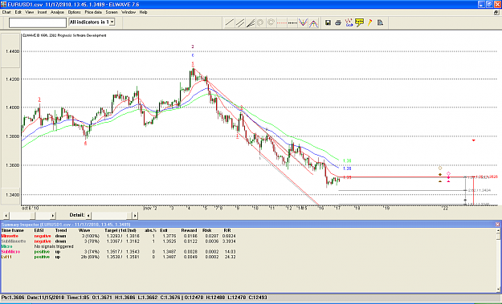Click the R/R column header
The width and height of the screenshot is (502, 304).
227,230
